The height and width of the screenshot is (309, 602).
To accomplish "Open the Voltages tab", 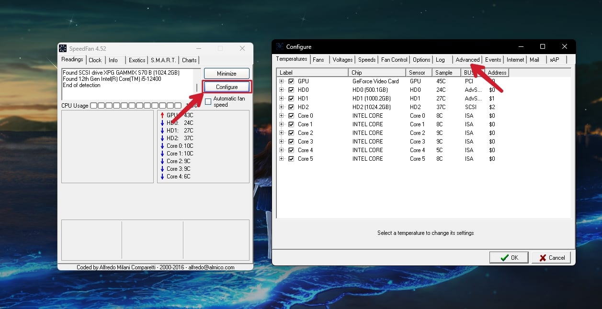I will (342, 60).
